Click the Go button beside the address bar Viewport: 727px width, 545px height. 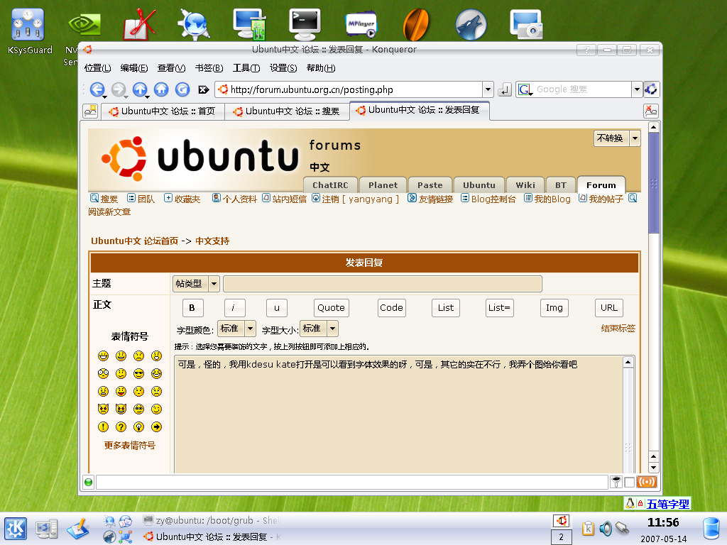(x=505, y=89)
